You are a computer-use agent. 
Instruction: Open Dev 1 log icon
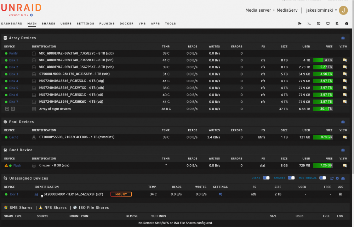(x=341, y=194)
